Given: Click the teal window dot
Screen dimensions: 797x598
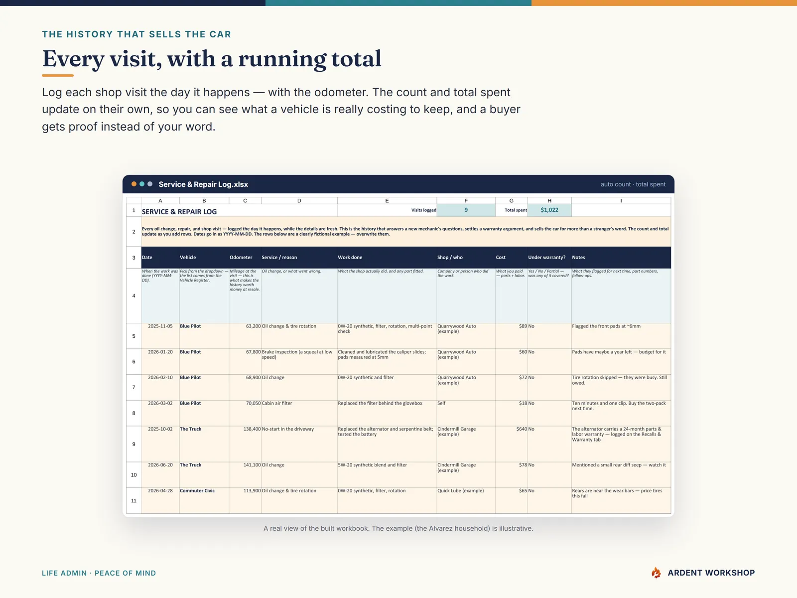Looking at the screenshot, I should pos(142,184).
